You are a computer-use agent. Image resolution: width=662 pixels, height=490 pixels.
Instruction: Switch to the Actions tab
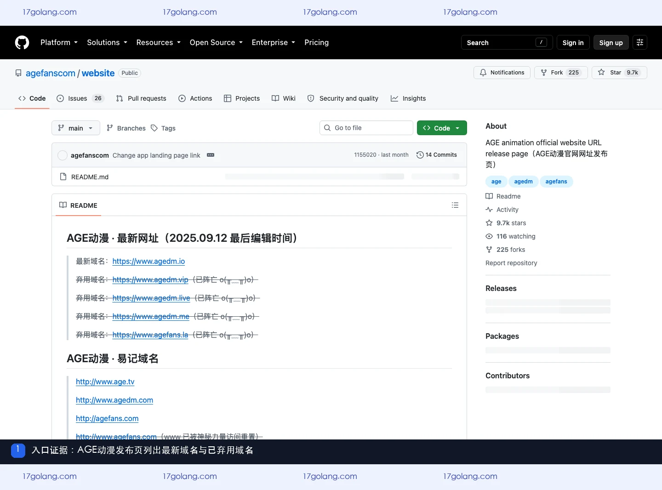pos(195,98)
